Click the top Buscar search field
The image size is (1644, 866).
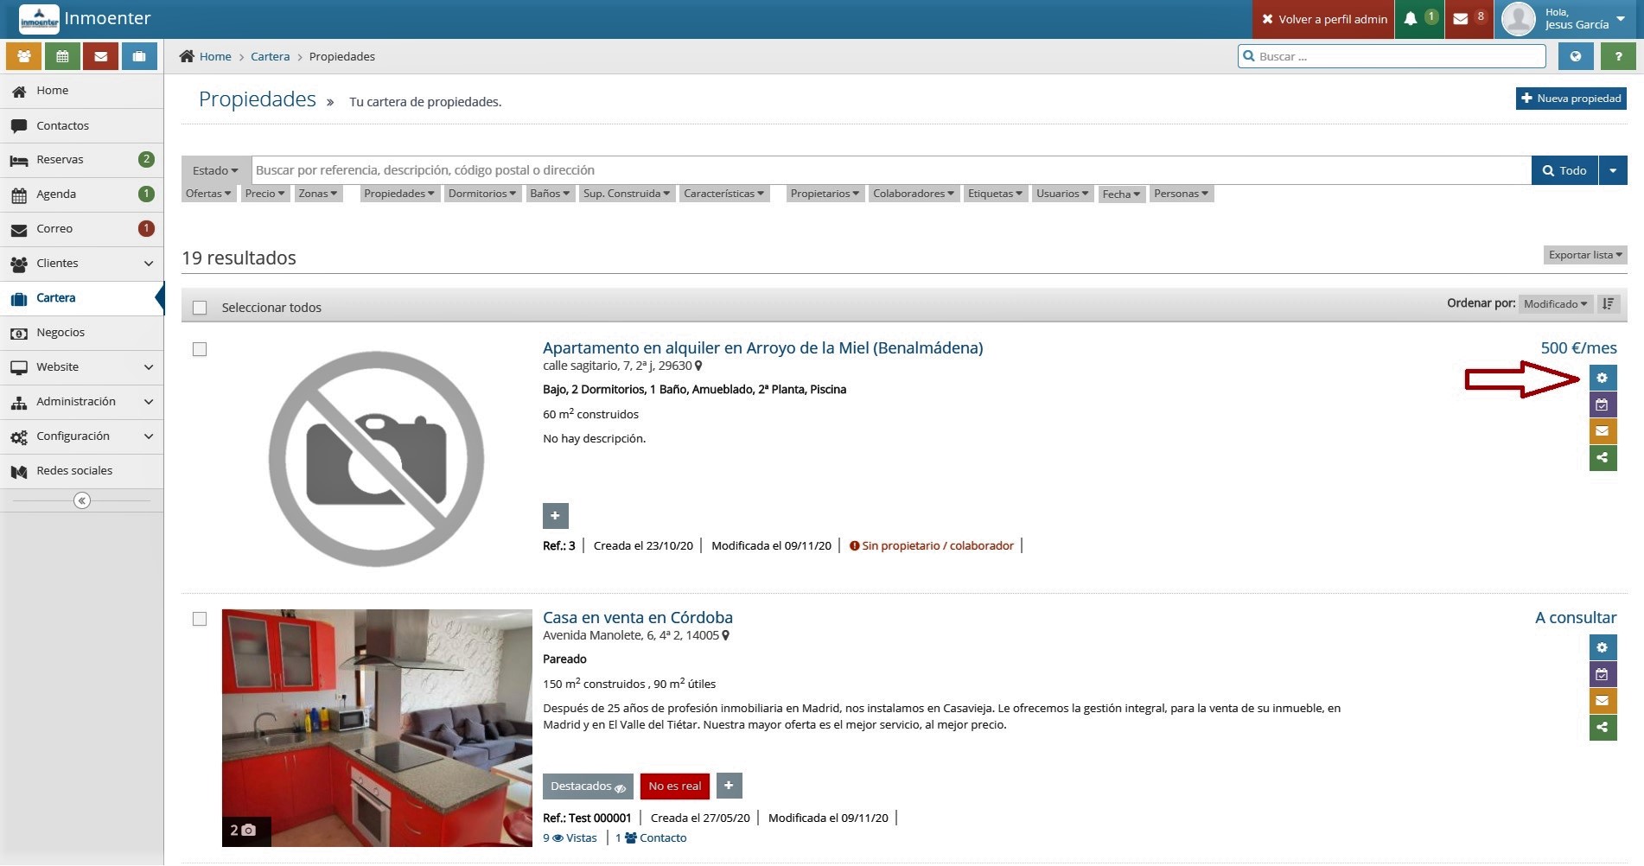pos(1392,56)
